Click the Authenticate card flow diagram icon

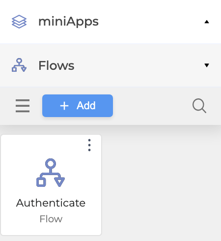(x=51, y=173)
